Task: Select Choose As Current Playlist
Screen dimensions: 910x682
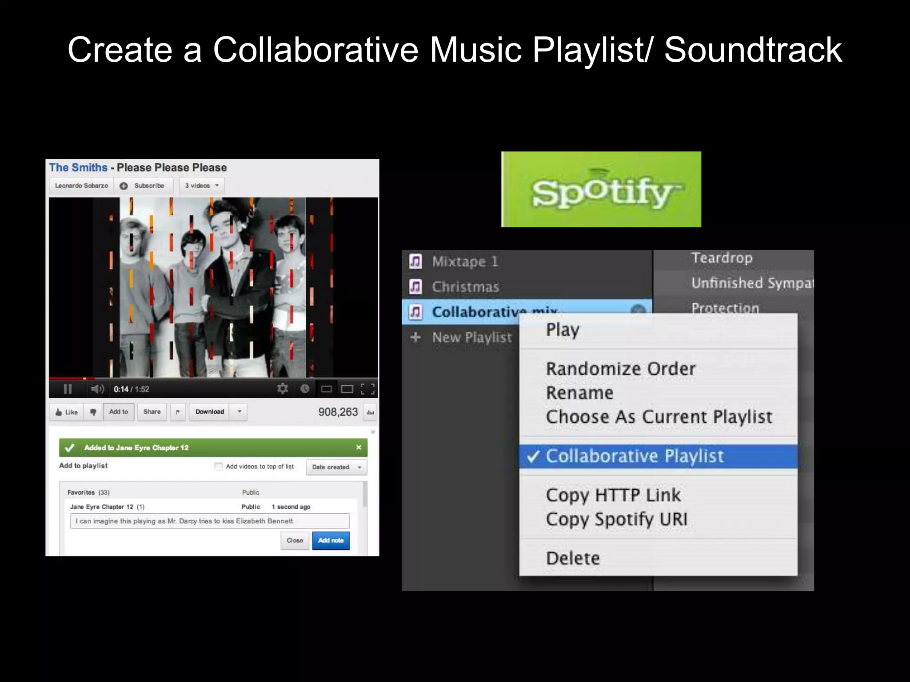Action: coord(658,417)
